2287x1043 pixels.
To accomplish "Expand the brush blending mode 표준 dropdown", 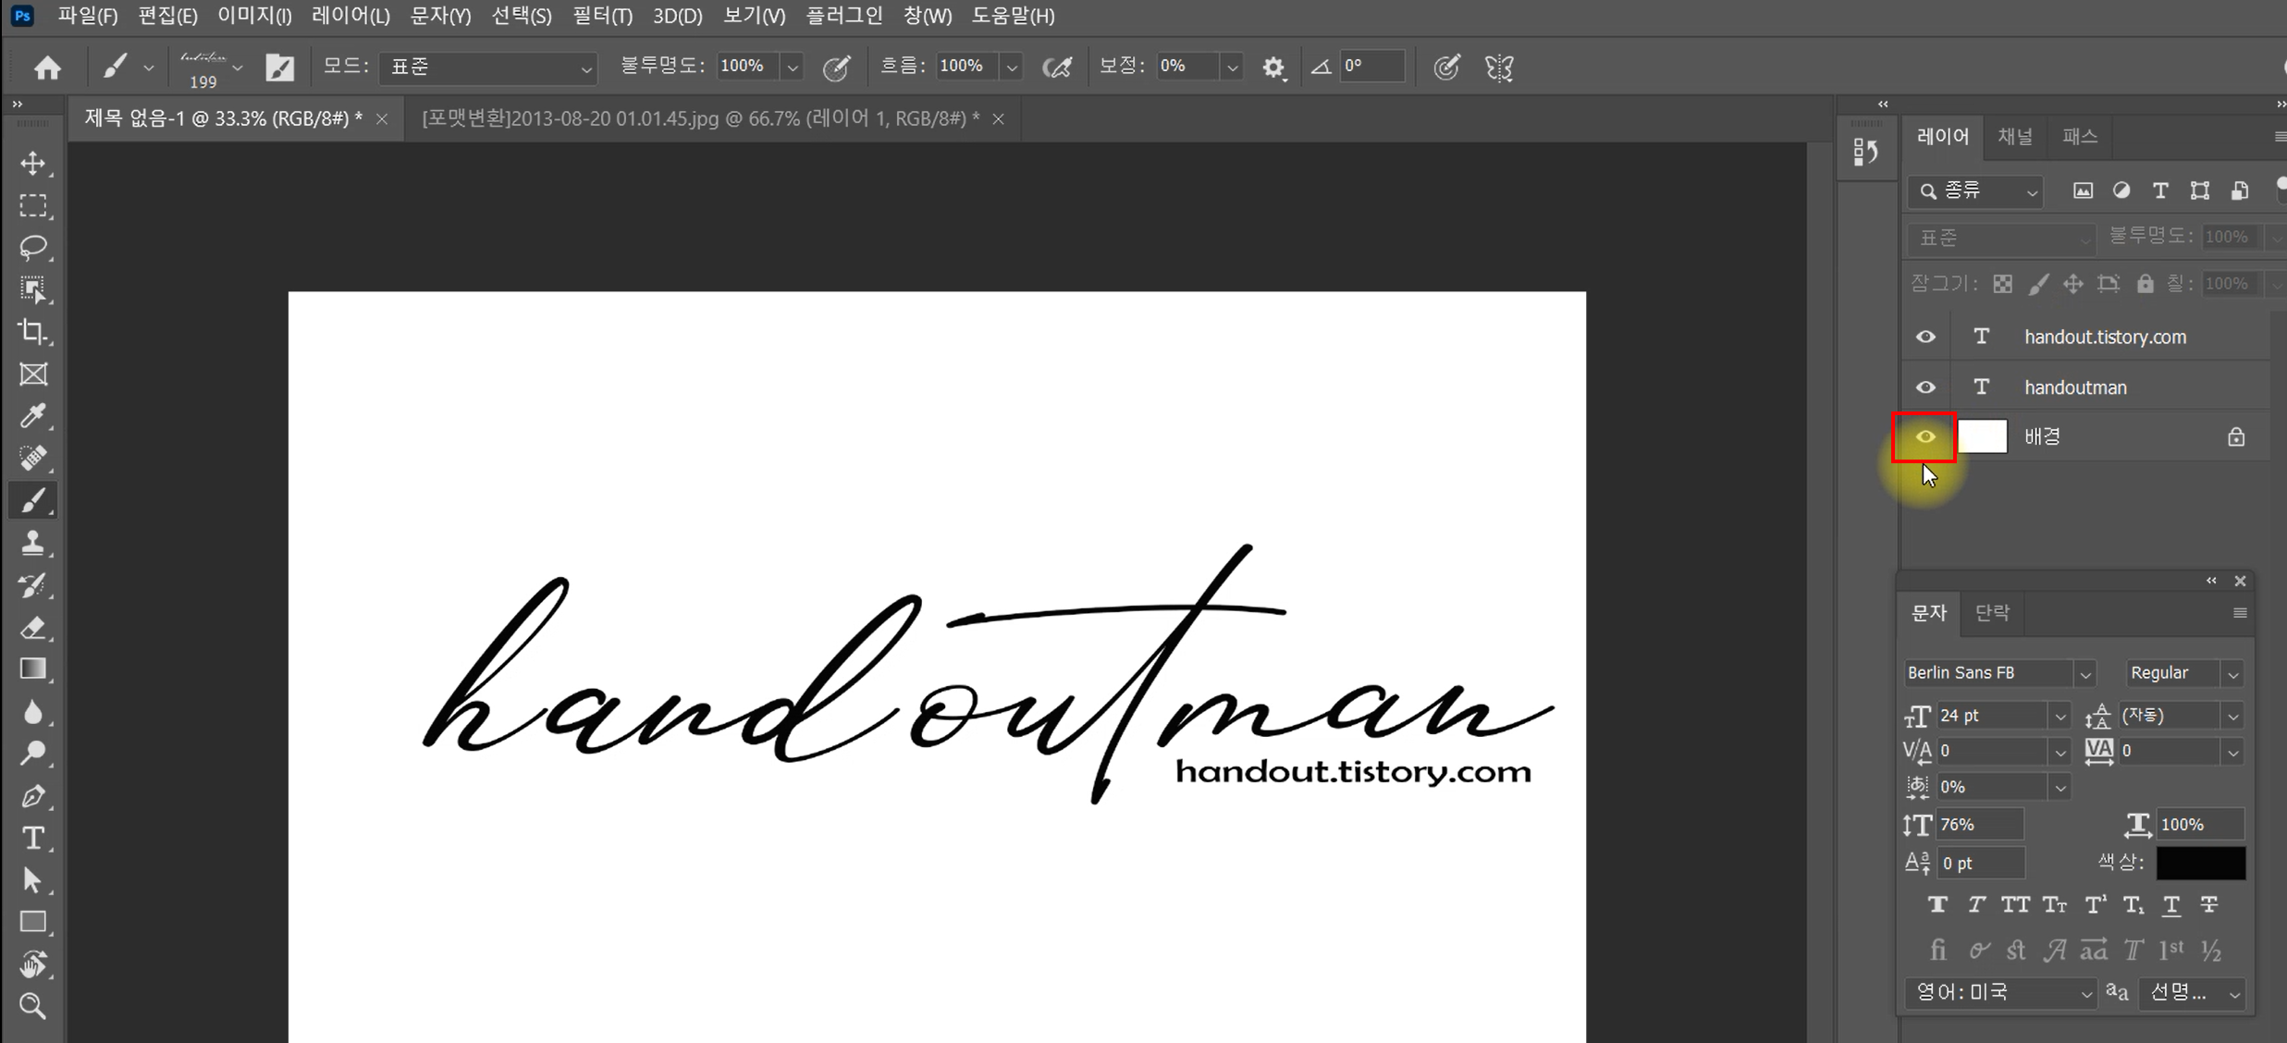I will [489, 67].
